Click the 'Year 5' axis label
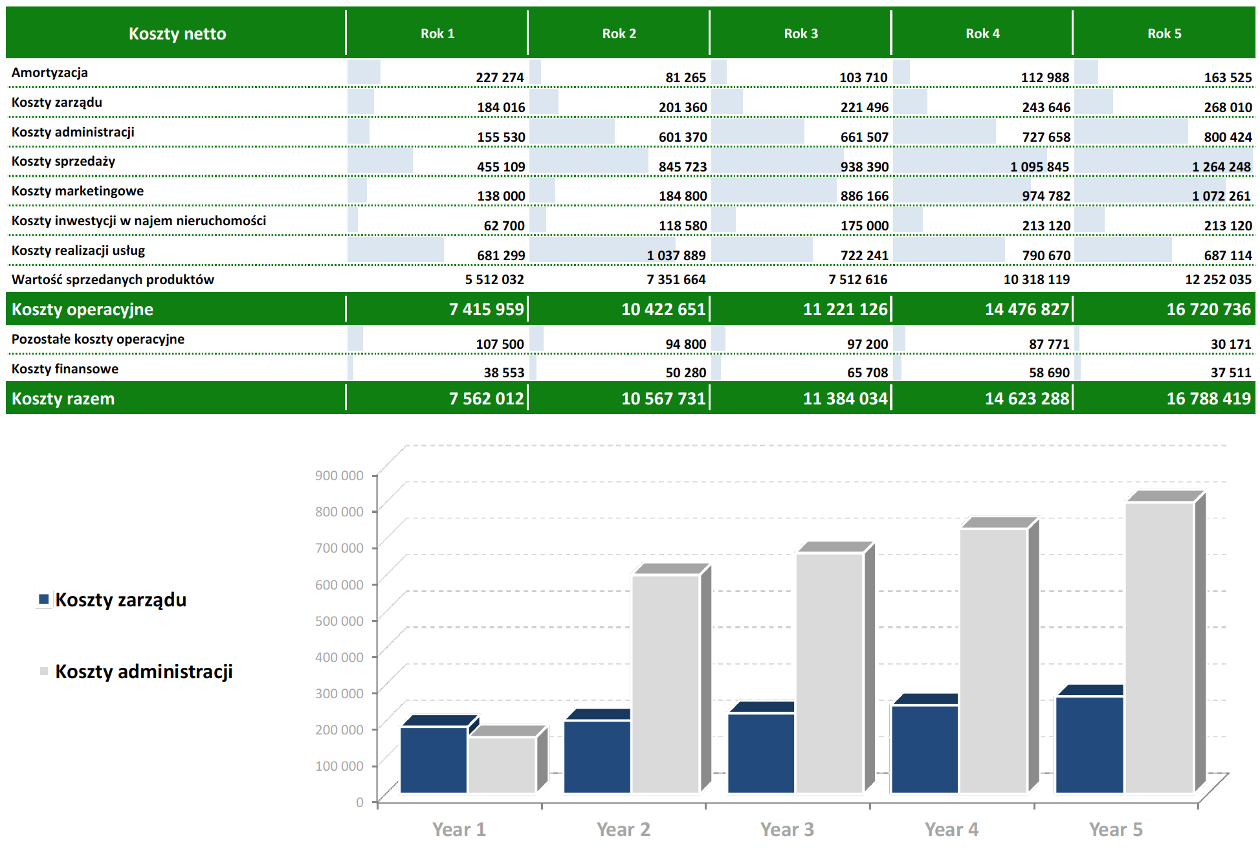The image size is (1260, 860). (1116, 830)
